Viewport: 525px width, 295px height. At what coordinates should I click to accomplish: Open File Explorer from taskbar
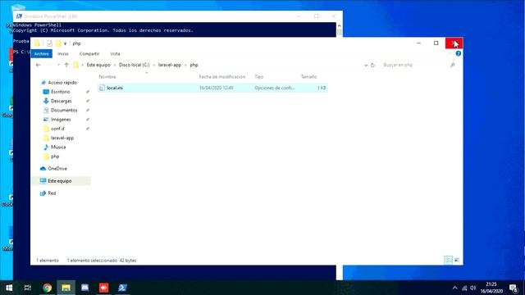(x=66, y=288)
